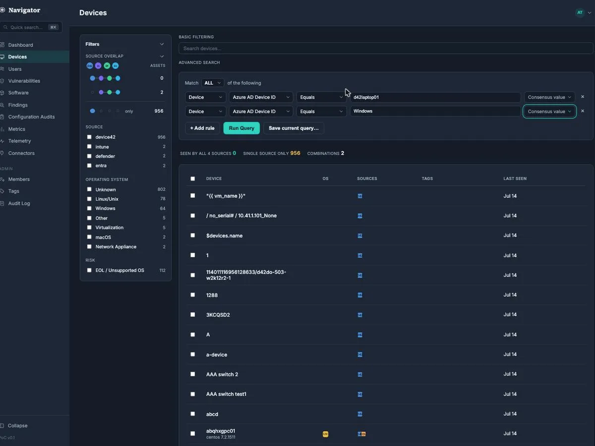Image resolution: width=595 pixels, height=446 pixels.
Task: Click the Audit Log icon
Action: coord(2,203)
